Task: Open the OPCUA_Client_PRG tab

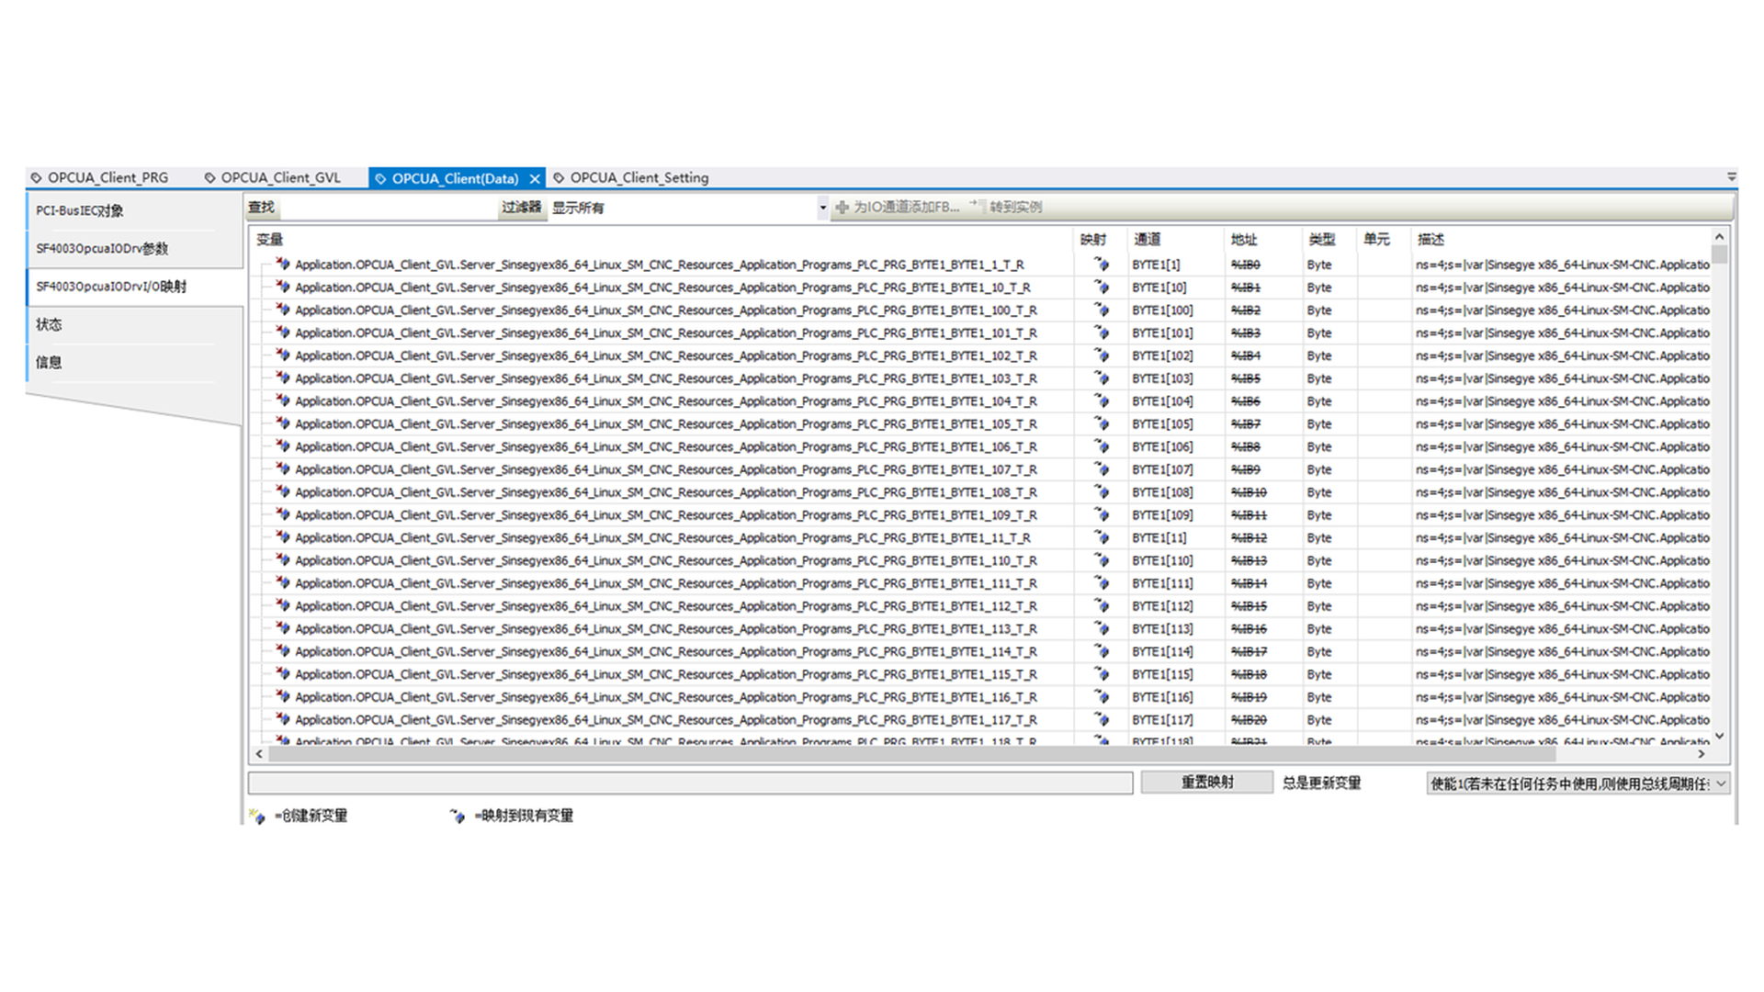Action: tap(107, 178)
